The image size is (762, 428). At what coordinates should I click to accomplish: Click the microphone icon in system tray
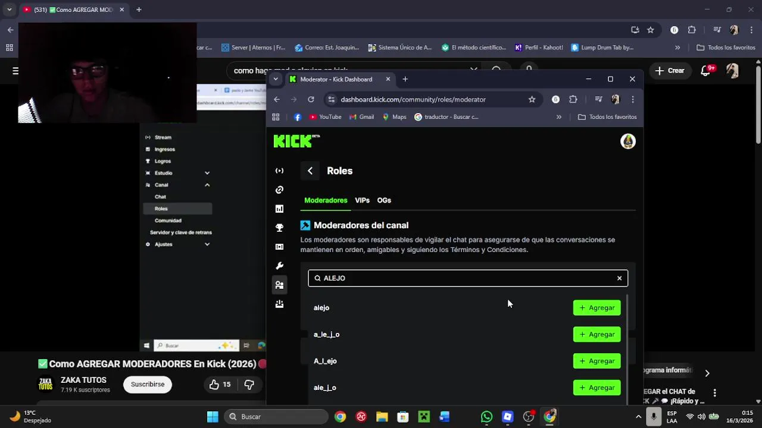[x=654, y=417]
